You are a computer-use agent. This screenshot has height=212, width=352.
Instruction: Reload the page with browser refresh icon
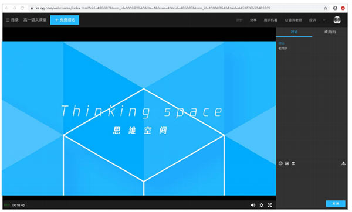coord(22,8)
